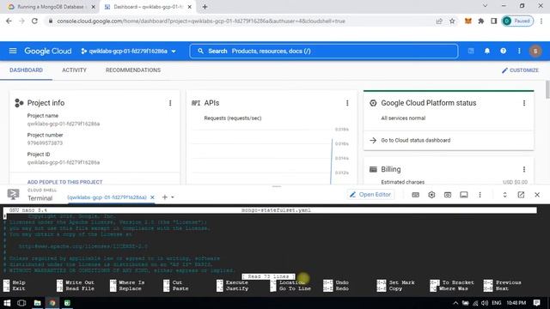
Task: Expand the new terminal project dropdown arrow
Action: click(x=173, y=197)
